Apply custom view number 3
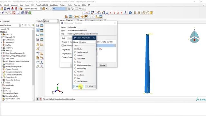 click(118, 13)
